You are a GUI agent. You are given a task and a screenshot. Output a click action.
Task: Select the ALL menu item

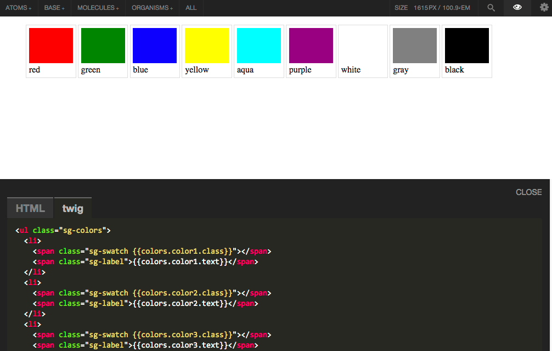pyautogui.click(x=190, y=8)
